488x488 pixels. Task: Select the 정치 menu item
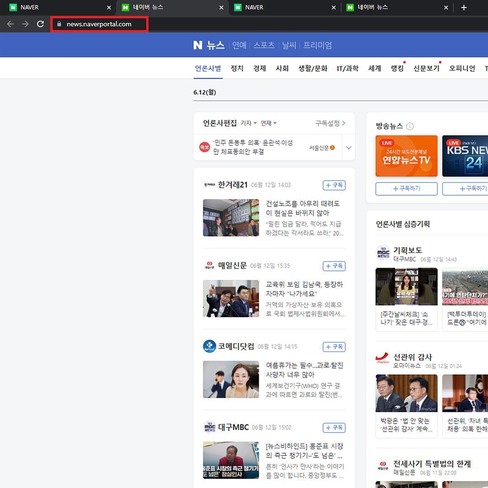click(x=237, y=68)
